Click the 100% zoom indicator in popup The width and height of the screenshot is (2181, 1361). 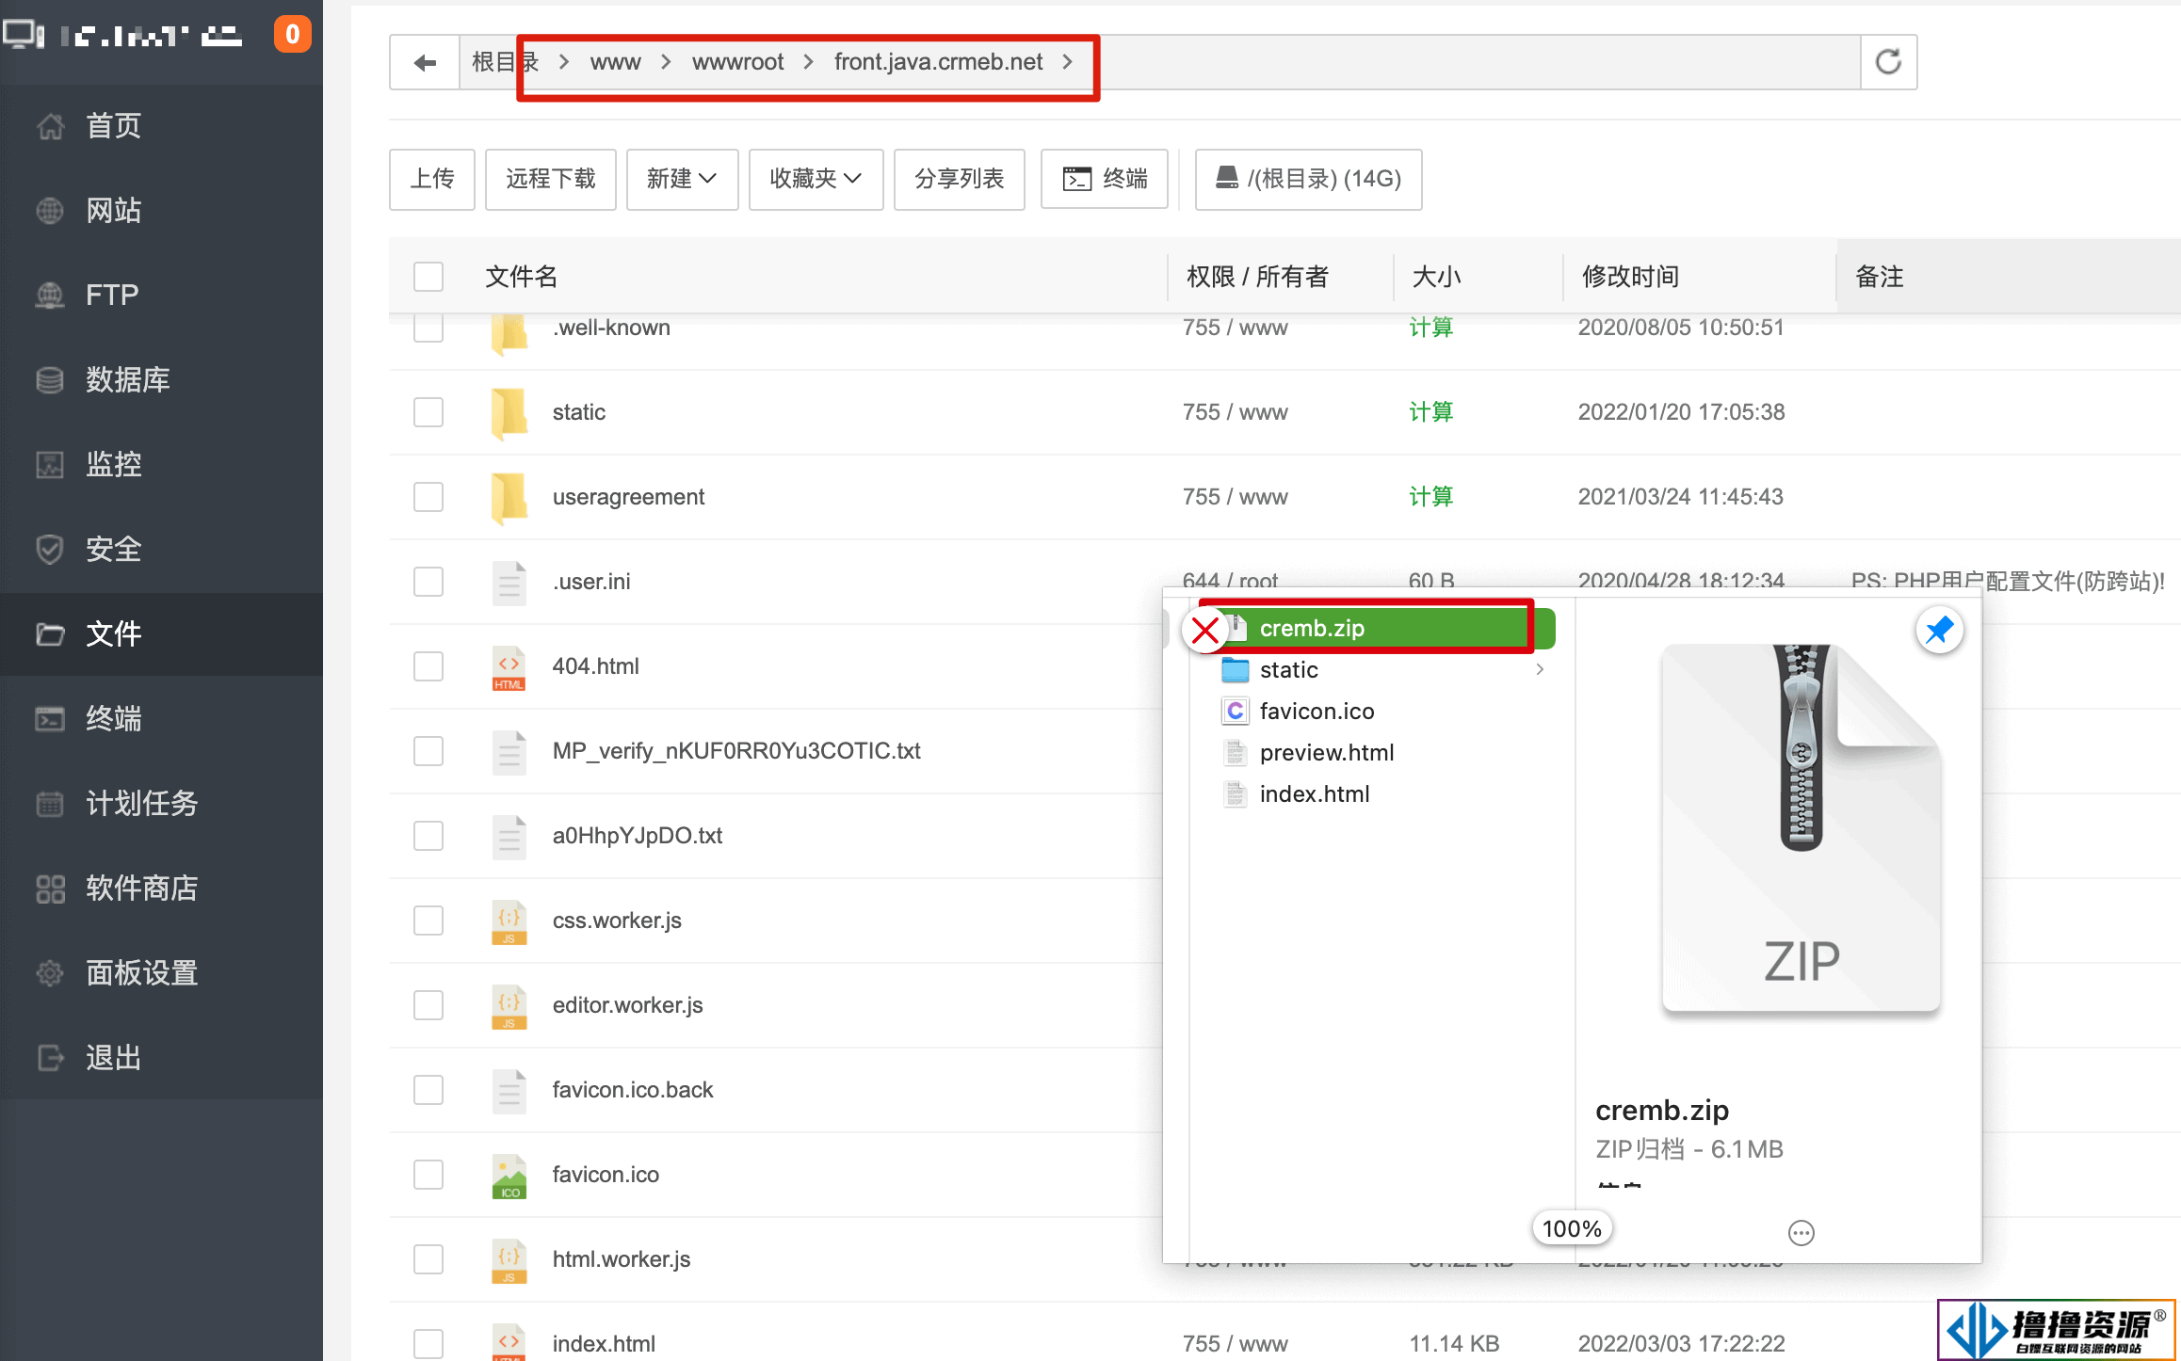1572,1228
